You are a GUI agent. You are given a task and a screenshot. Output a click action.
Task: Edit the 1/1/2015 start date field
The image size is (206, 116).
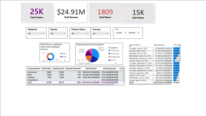[x=119, y=33]
